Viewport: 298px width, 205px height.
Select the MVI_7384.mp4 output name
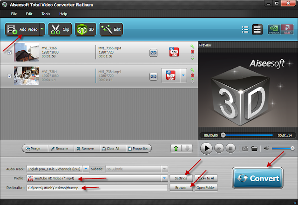pyautogui.click(x=110, y=72)
